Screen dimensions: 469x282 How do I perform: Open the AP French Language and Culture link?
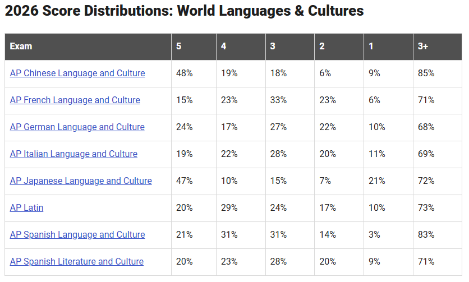coord(75,100)
